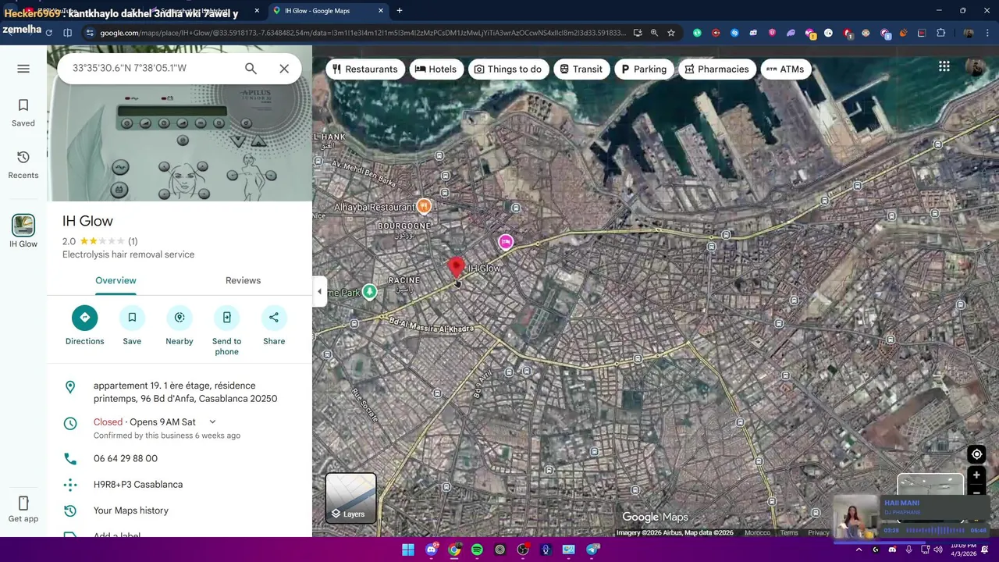Click the Get app sidebar icon
The height and width of the screenshot is (562, 999).
(23, 509)
